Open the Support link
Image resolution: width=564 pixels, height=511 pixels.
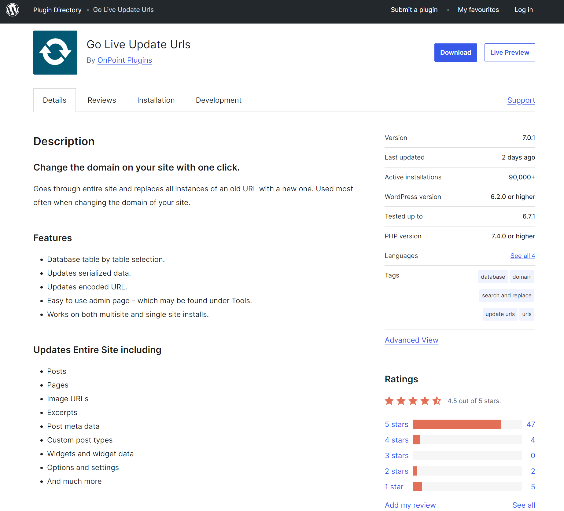pos(521,100)
